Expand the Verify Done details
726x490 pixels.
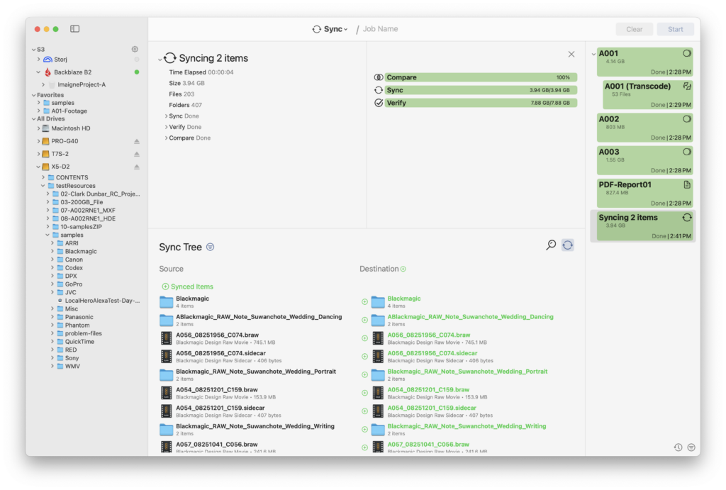pyautogui.click(x=166, y=127)
